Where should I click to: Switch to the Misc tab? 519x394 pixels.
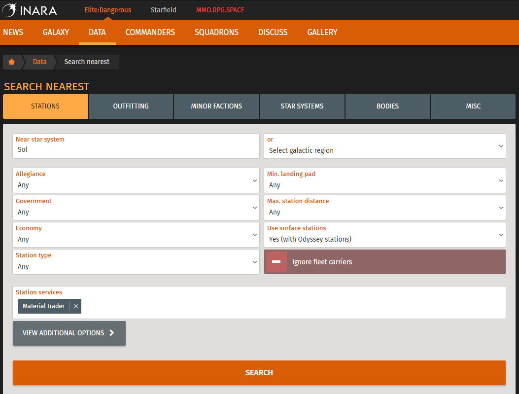(x=473, y=107)
